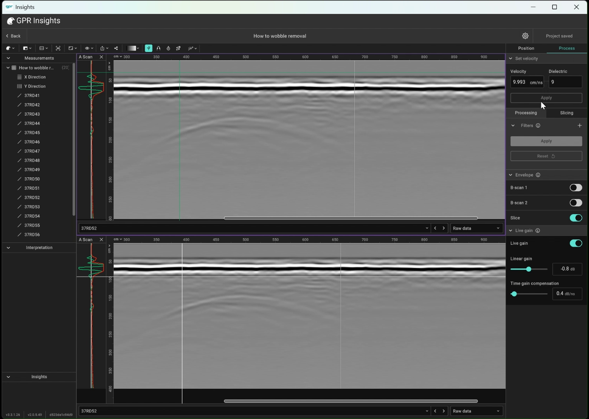Click the Reset filters button
The height and width of the screenshot is (419, 589).
click(x=546, y=156)
